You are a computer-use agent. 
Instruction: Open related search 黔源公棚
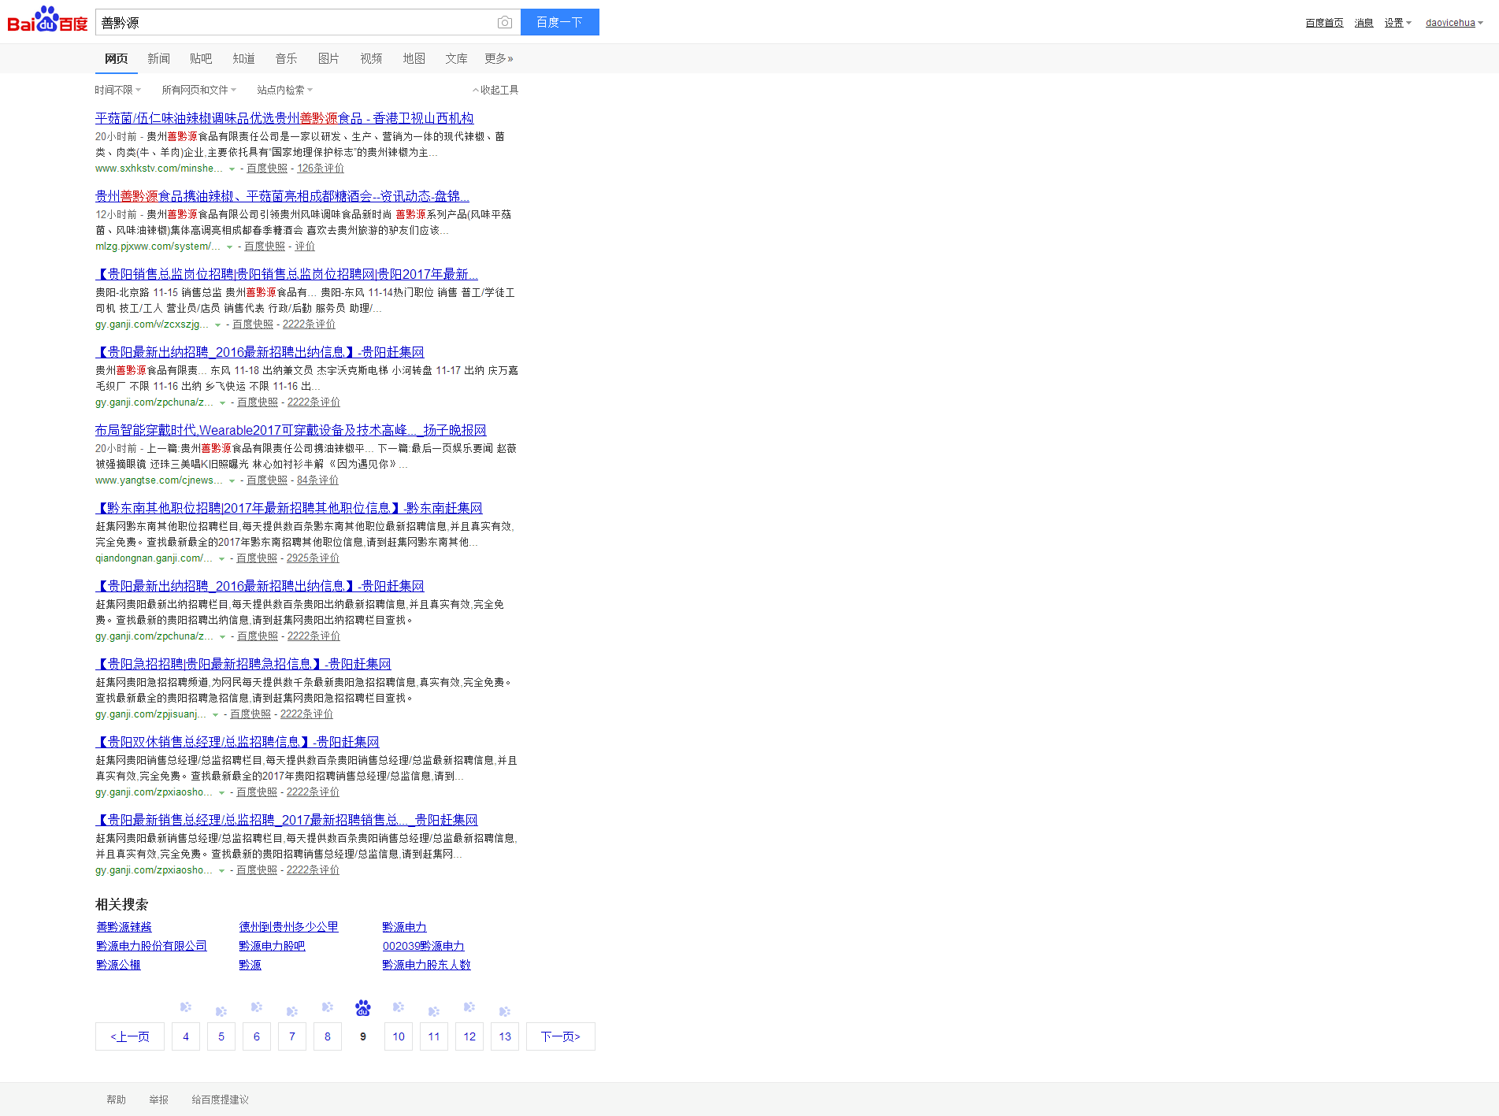(x=118, y=965)
